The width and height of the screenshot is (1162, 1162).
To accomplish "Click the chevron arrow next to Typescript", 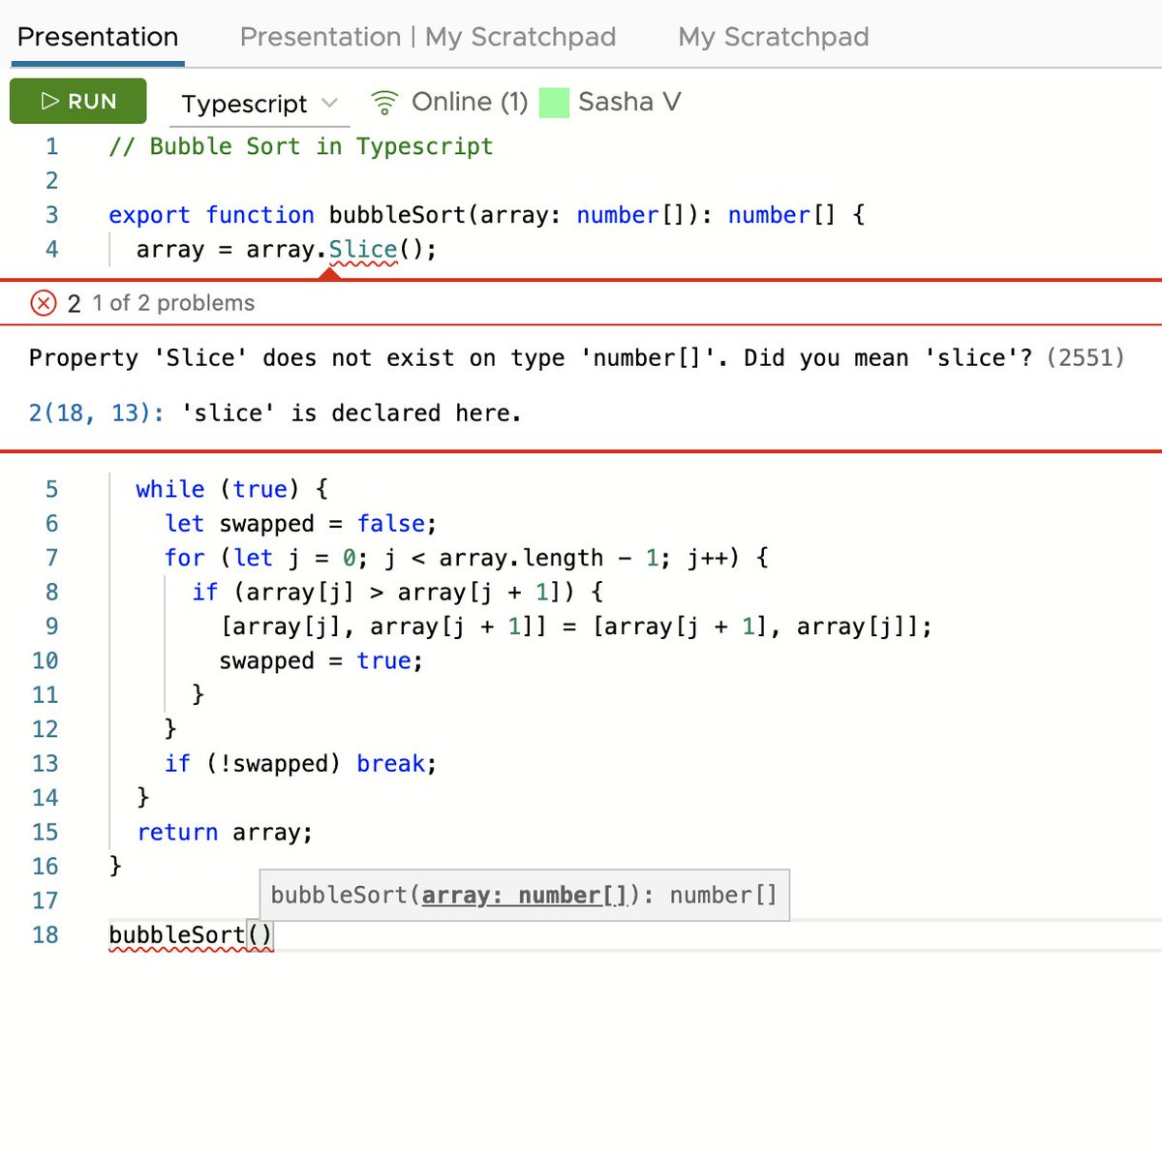I will (x=329, y=104).
